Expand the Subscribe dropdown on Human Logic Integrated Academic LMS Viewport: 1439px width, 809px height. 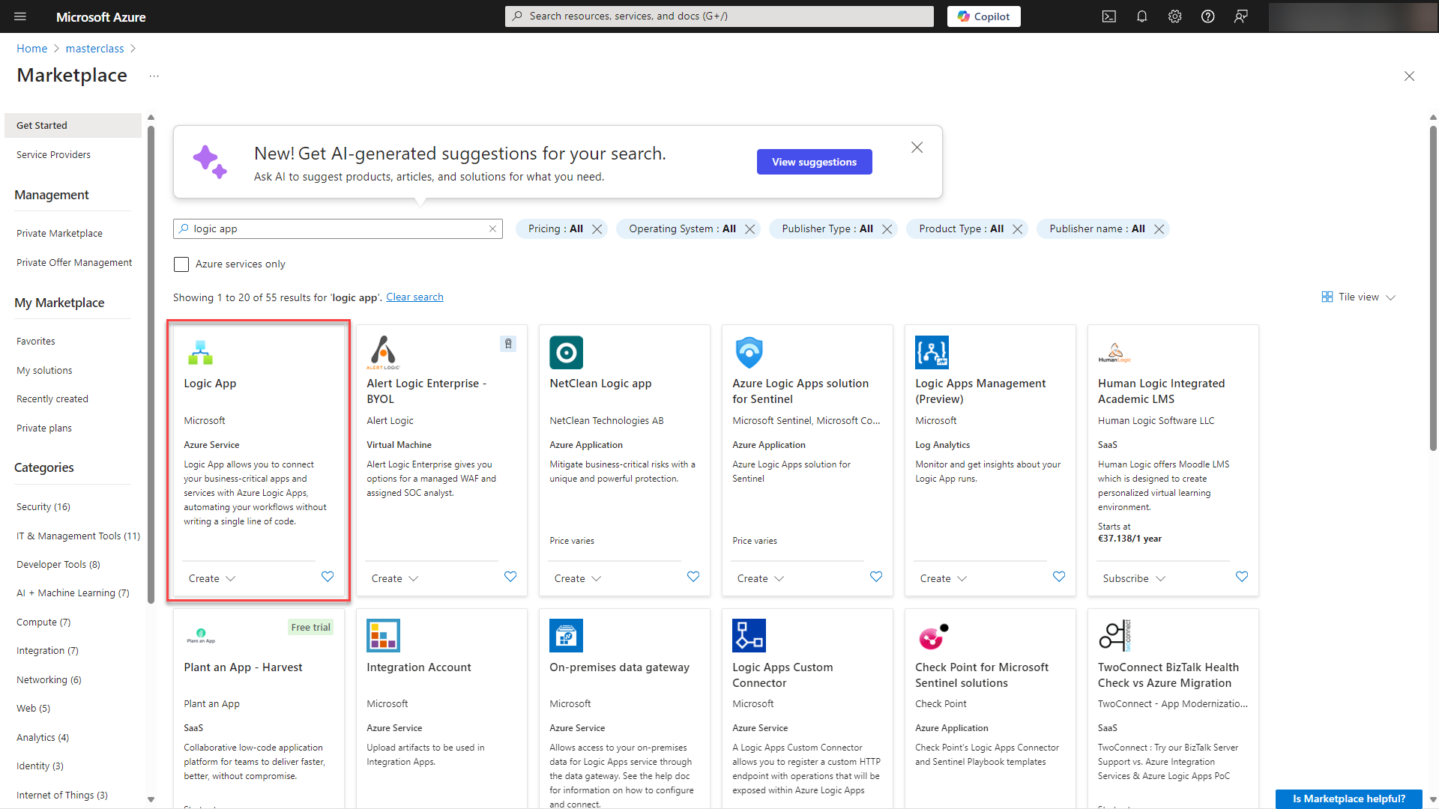point(1132,578)
